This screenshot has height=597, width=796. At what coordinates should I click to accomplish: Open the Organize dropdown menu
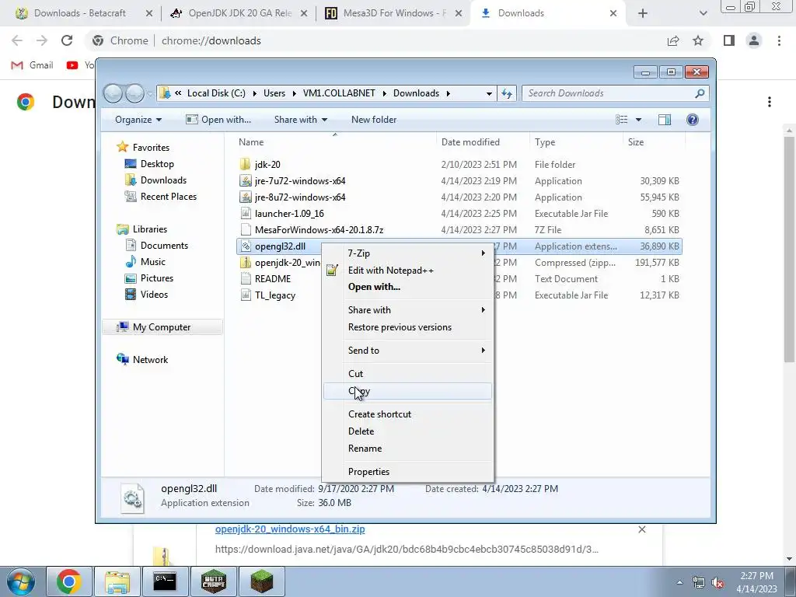coord(138,120)
